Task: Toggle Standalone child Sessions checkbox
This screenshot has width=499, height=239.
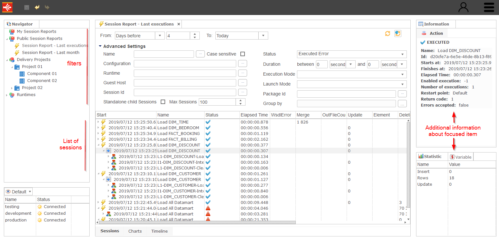Action: 163,102
